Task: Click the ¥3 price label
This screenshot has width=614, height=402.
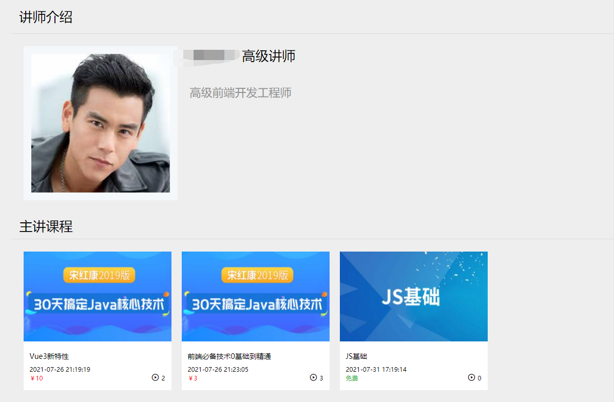Action: point(193,378)
